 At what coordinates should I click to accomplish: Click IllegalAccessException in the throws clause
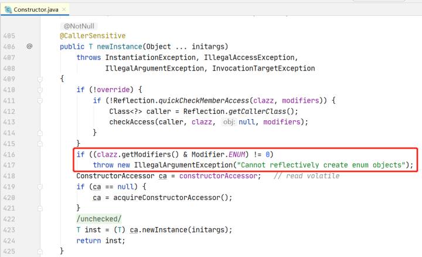(249, 58)
